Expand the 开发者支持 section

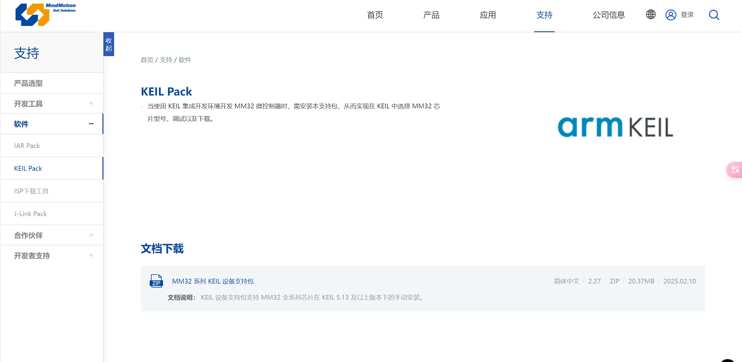[91, 255]
